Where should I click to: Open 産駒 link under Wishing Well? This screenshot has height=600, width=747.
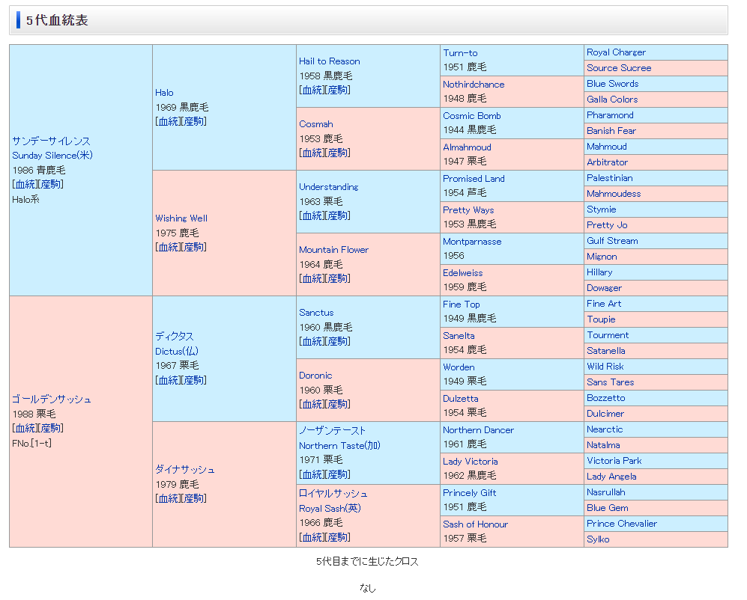point(194,247)
